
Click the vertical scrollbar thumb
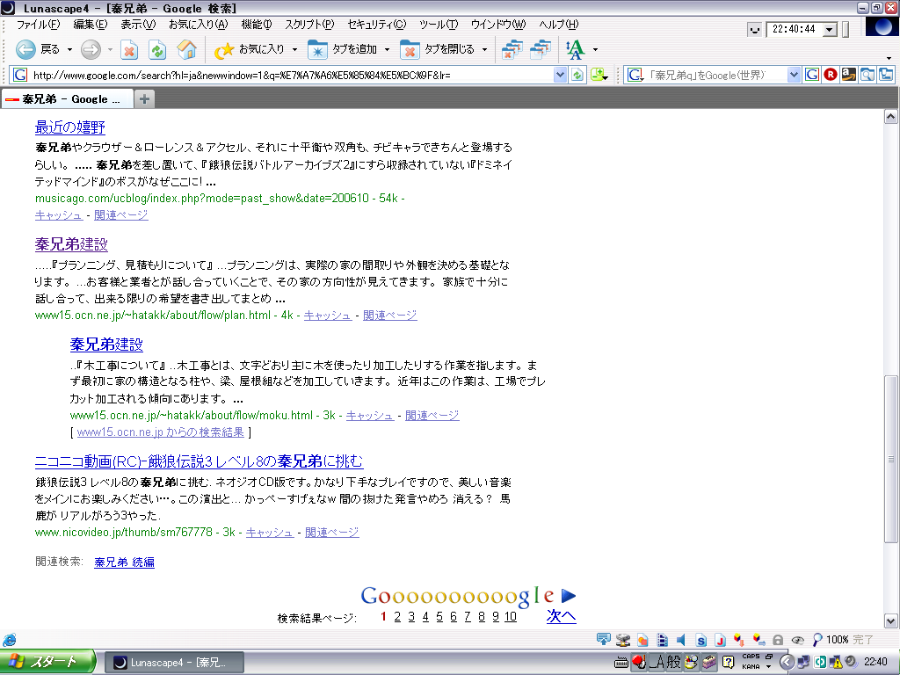pyautogui.click(x=890, y=459)
